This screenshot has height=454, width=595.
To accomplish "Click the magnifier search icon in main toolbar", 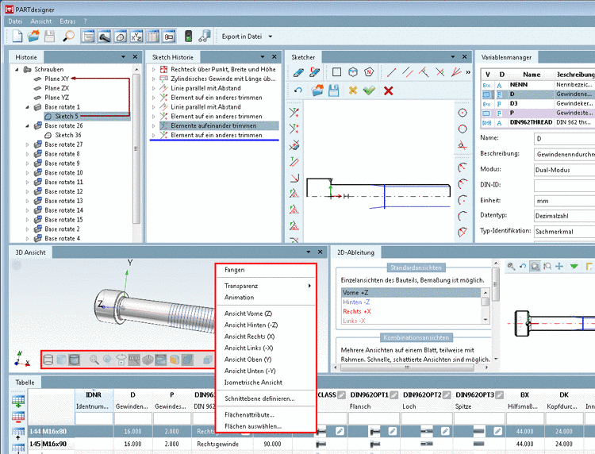I will pos(69,37).
